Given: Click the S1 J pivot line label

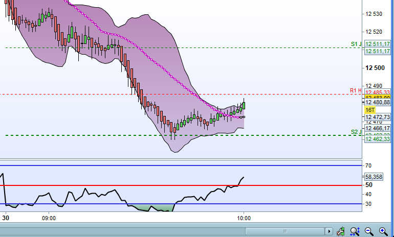Looking at the screenshot, I should click(356, 44).
